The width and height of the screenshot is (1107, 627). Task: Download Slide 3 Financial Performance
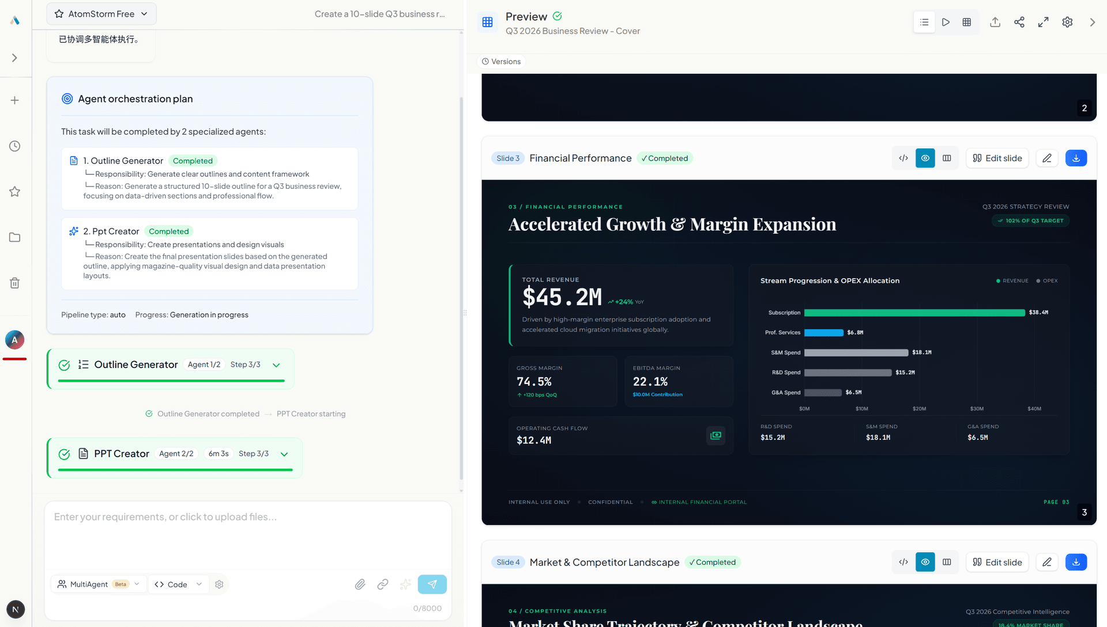(1076, 158)
